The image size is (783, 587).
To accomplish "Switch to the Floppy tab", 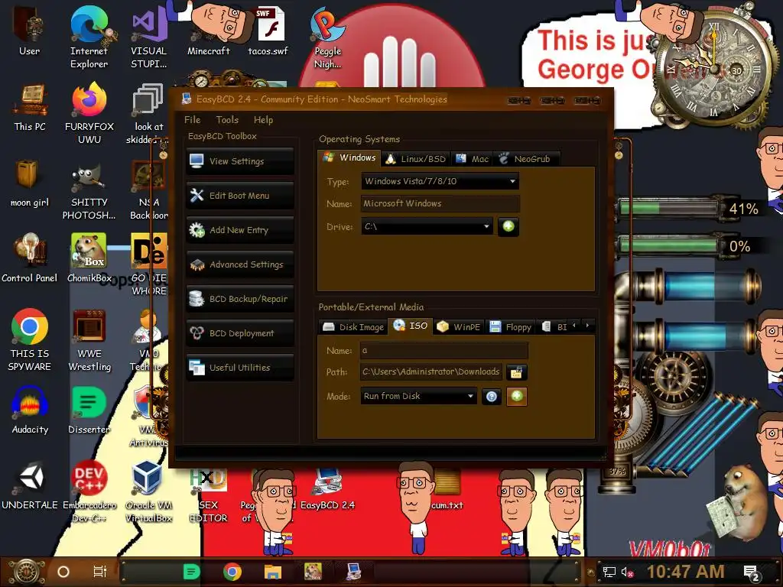I will pyautogui.click(x=510, y=327).
